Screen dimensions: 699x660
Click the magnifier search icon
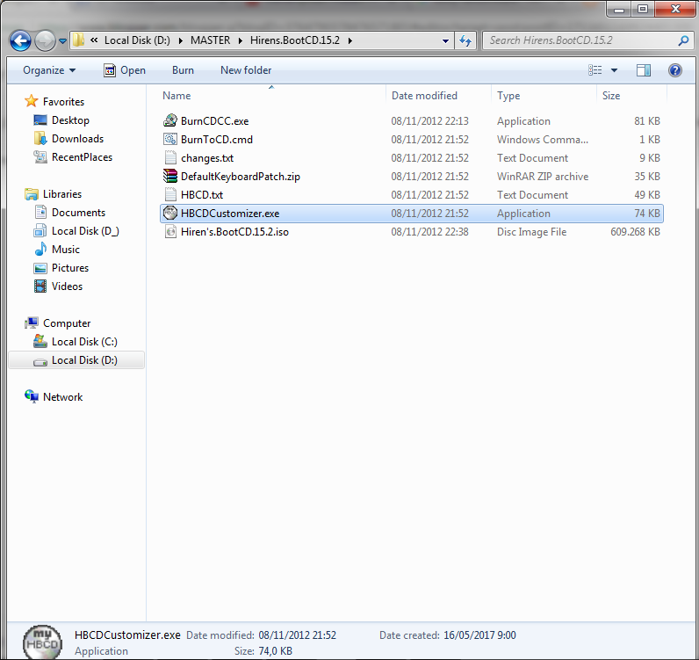(683, 40)
